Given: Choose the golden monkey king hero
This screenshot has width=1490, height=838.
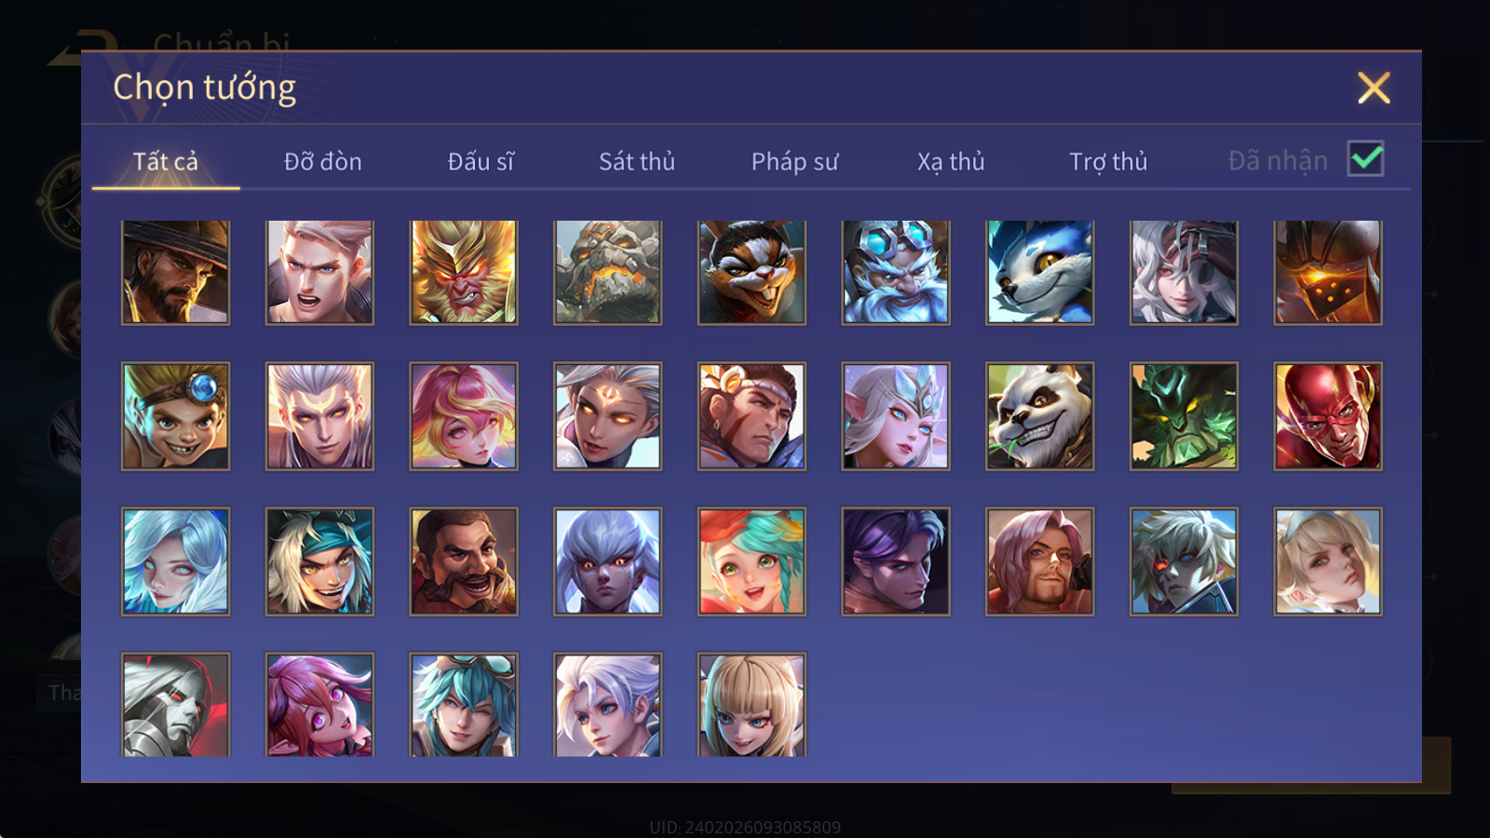Looking at the screenshot, I should pos(464,272).
